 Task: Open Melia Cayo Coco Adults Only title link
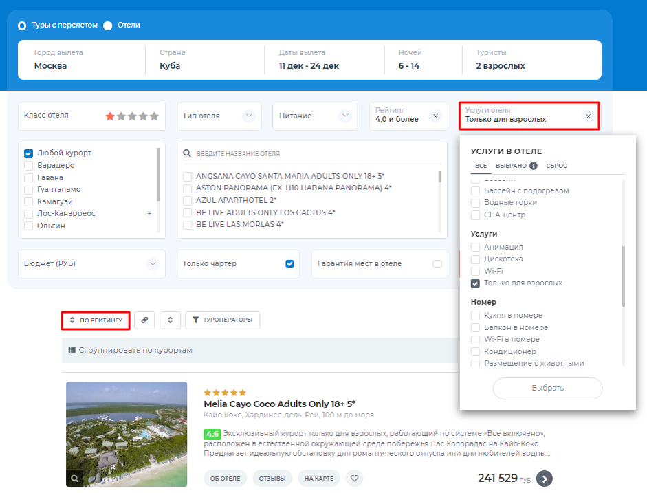click(x=279, y=404)
